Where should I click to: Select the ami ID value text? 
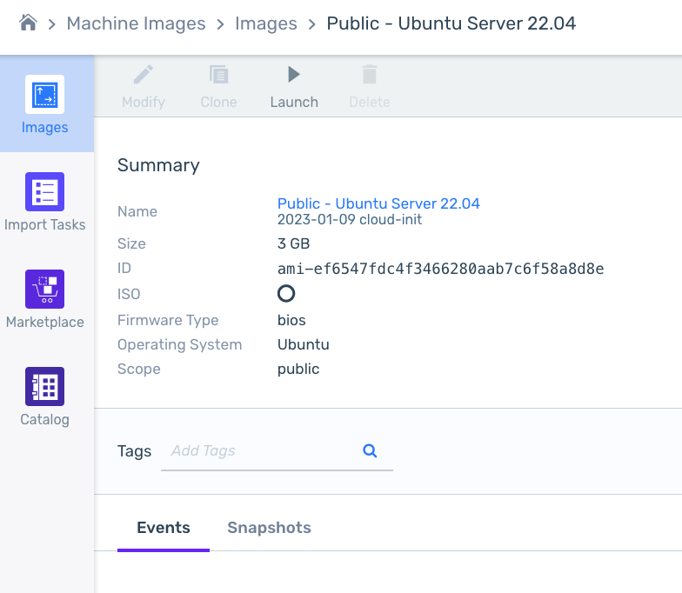[440, 269]
